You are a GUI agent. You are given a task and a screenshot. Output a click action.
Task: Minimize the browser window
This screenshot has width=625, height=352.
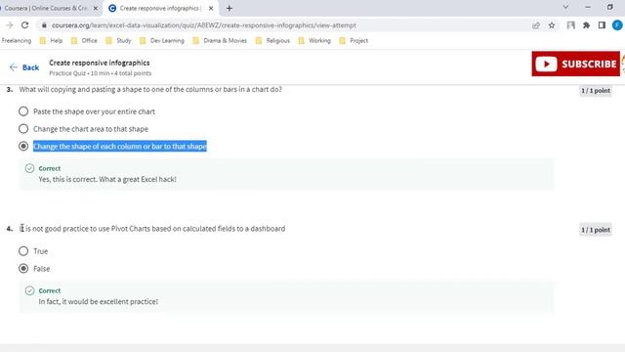coord(588,7)
